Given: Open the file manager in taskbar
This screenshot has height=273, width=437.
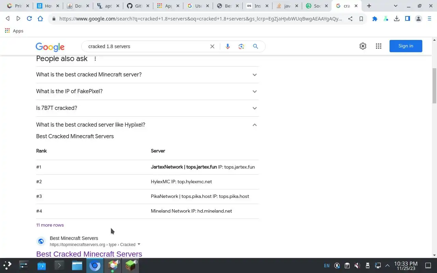Looking at the screenshot, I should [x=77, y=265].
